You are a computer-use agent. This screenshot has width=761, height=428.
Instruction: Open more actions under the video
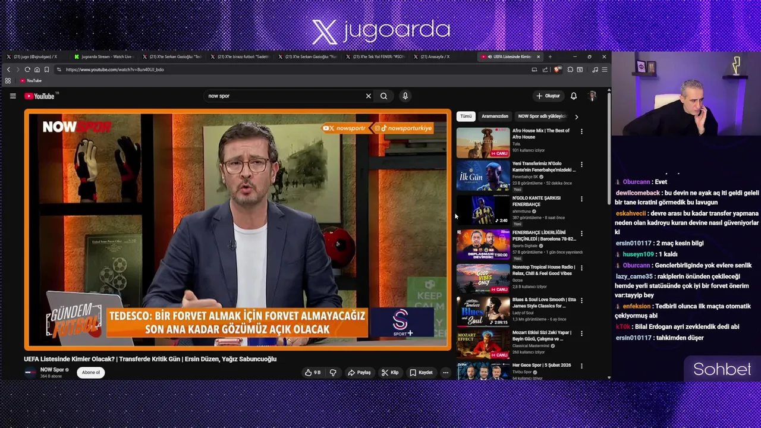pyautogui.click(x=445, y=372)
